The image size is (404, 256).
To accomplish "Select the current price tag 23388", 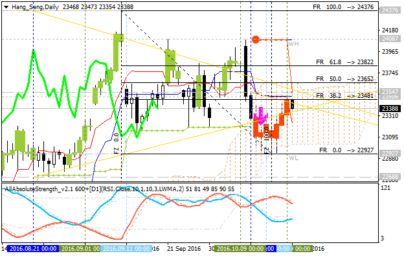I will 390,108.
